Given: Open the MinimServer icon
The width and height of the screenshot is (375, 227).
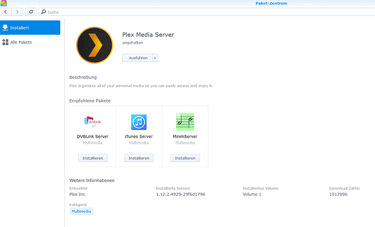Looking at the screenshot, I should [x=185, y=121].
